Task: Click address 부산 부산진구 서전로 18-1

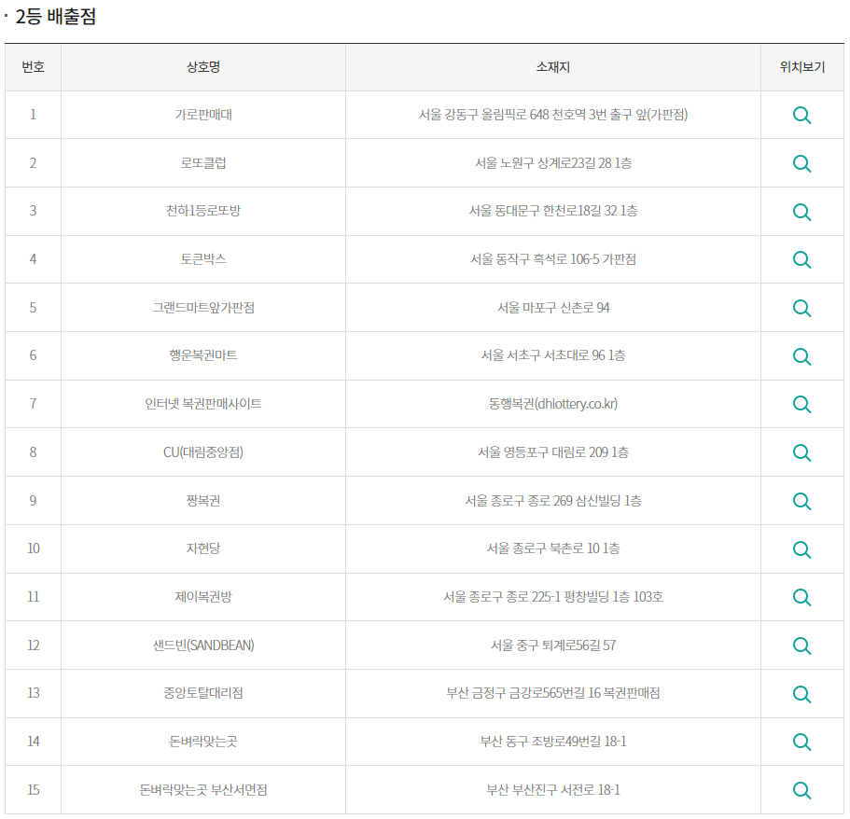Action: click(x=553, y=790)
